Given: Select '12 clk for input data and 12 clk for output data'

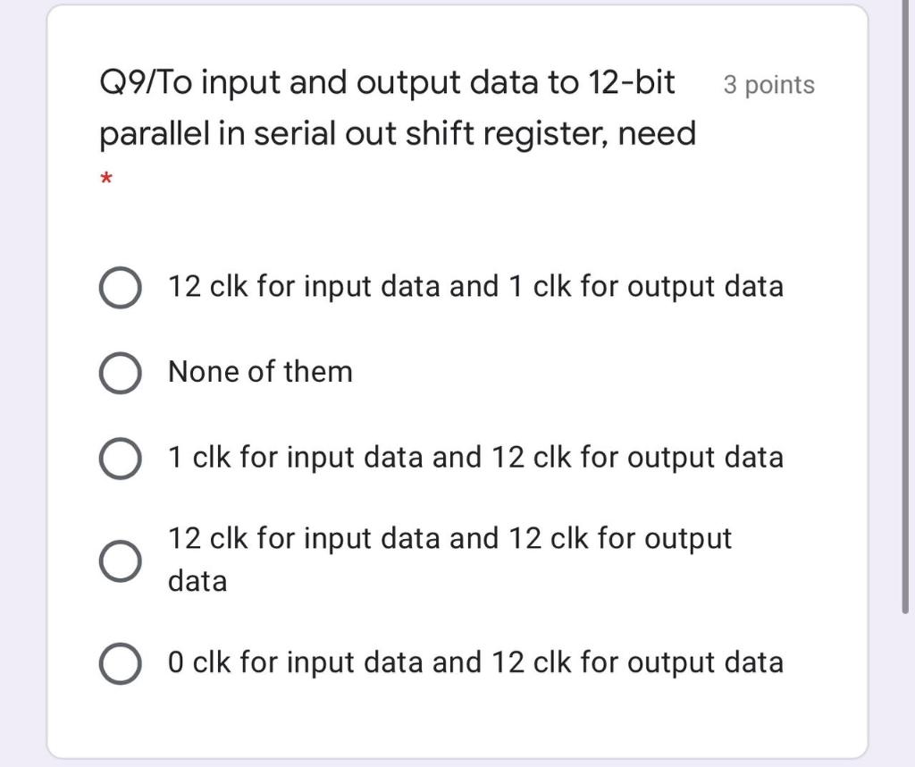Looking at the screenshot, I should coord(121,560).
